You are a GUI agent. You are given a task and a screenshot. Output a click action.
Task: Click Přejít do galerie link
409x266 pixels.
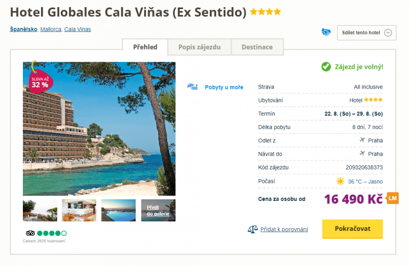pyautogui.click(x=158, y=211)
